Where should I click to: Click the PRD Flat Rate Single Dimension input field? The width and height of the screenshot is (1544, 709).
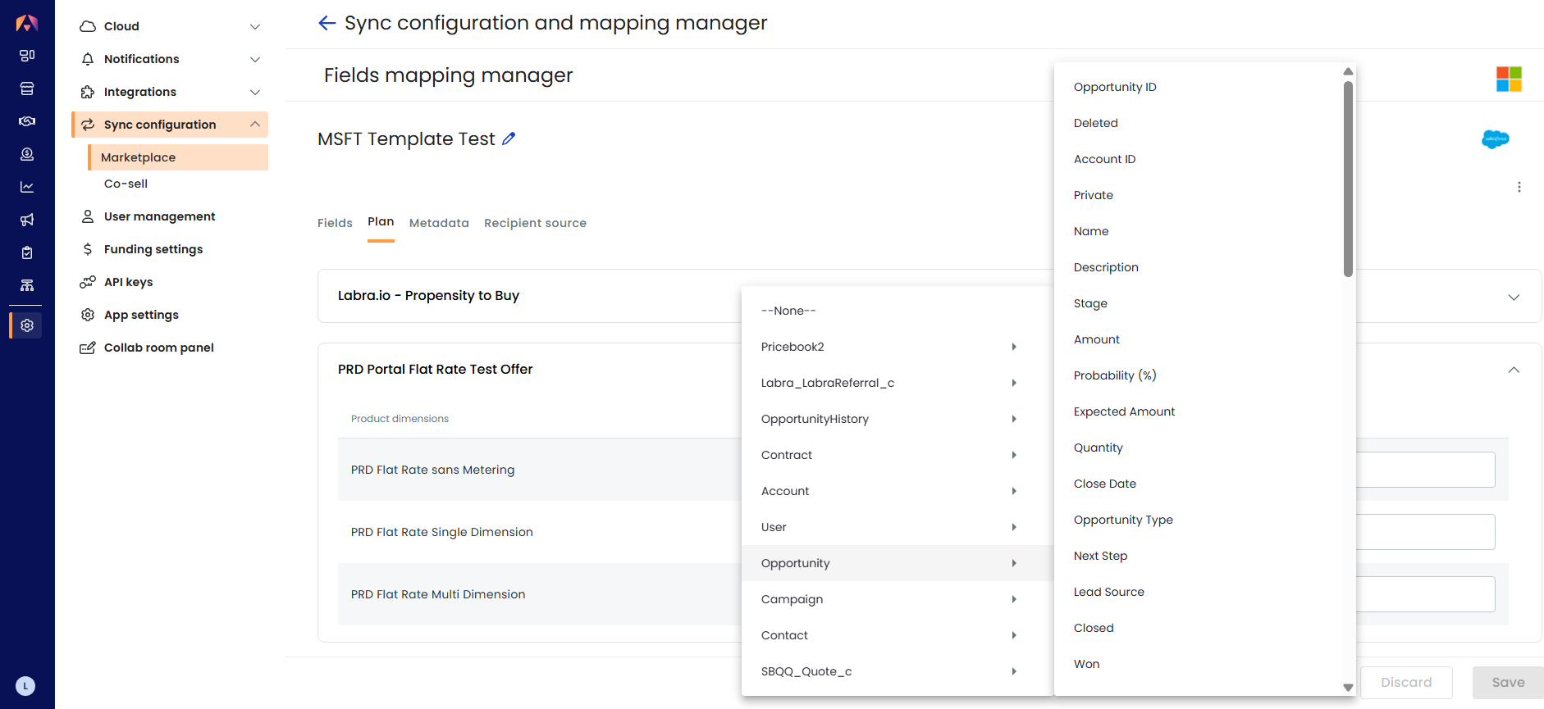pos(1425,532)
